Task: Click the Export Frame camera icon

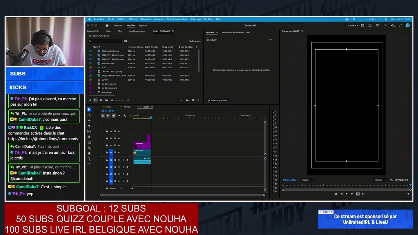Action: (336, 194)
